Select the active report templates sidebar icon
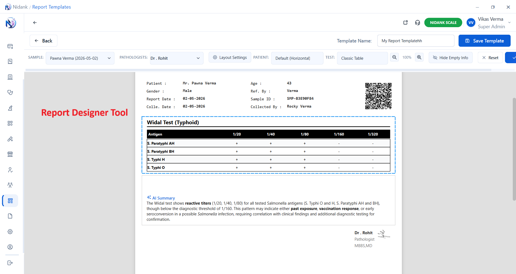 [10, 201]
